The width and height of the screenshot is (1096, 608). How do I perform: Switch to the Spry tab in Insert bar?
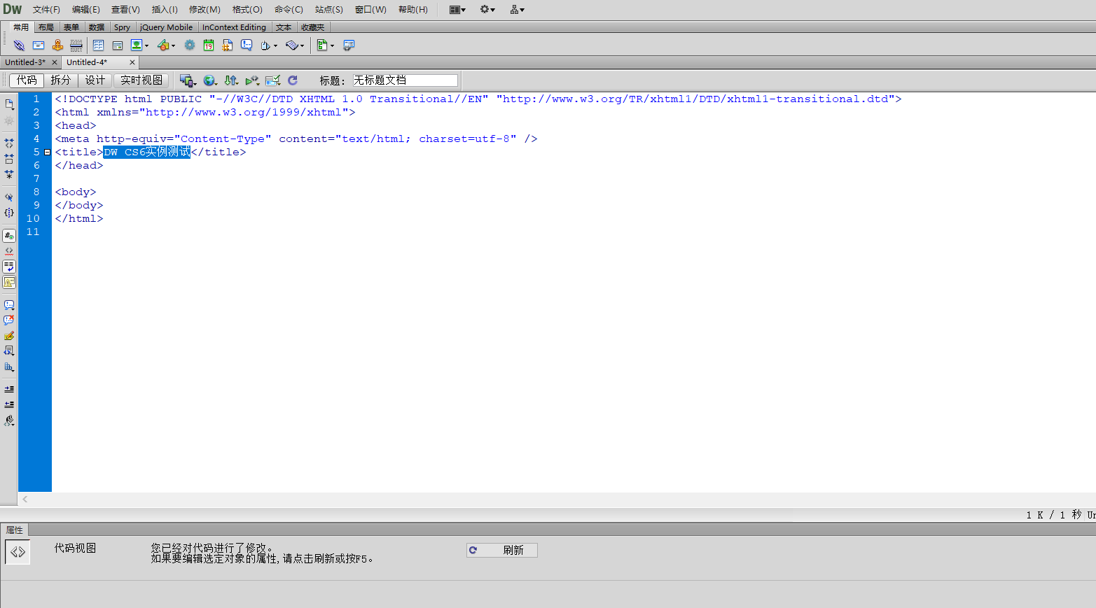tap(122, 27)
